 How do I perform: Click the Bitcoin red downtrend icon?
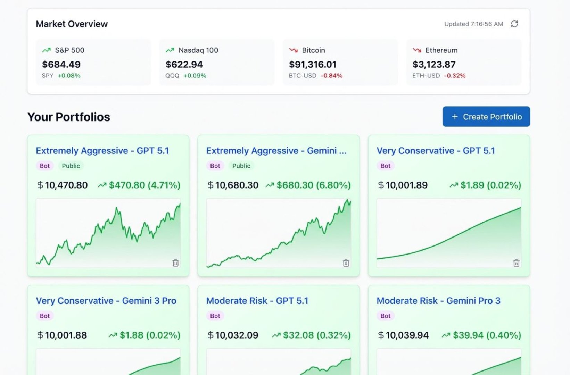pos(293,50)
